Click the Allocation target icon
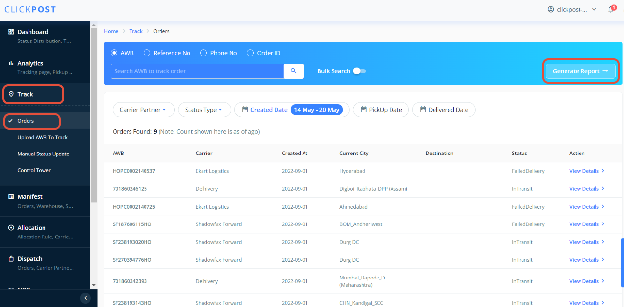 coord(11,228)
